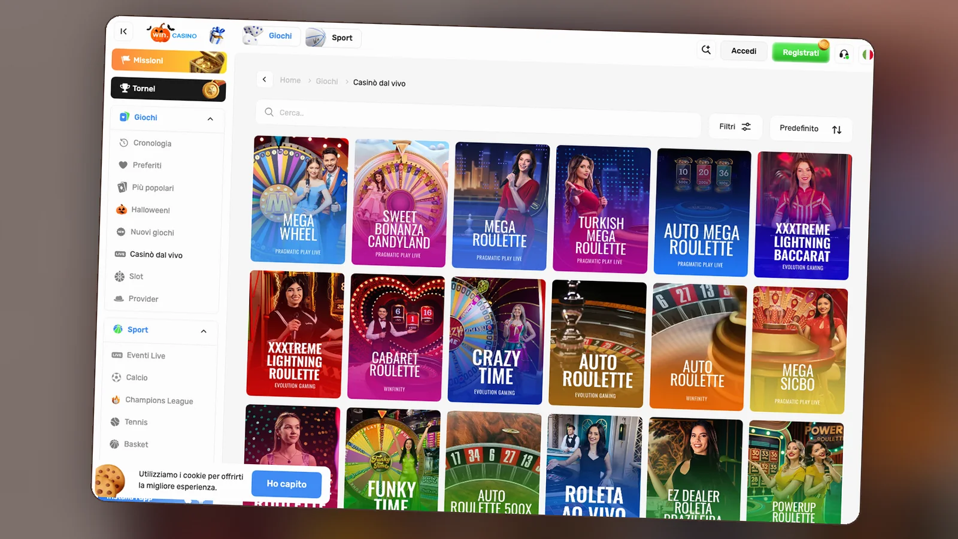The height and width of the screenshot is (539, 958).
Task: Switch to the Sport top tab
Action: point(333,38)
